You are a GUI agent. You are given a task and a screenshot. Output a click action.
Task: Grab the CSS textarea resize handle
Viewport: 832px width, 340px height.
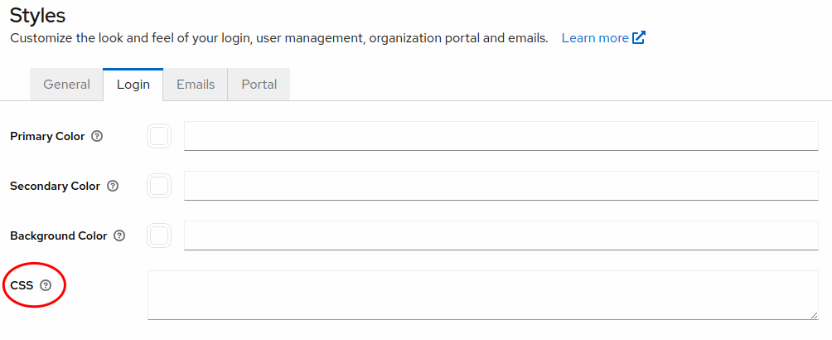click(814, 315)
